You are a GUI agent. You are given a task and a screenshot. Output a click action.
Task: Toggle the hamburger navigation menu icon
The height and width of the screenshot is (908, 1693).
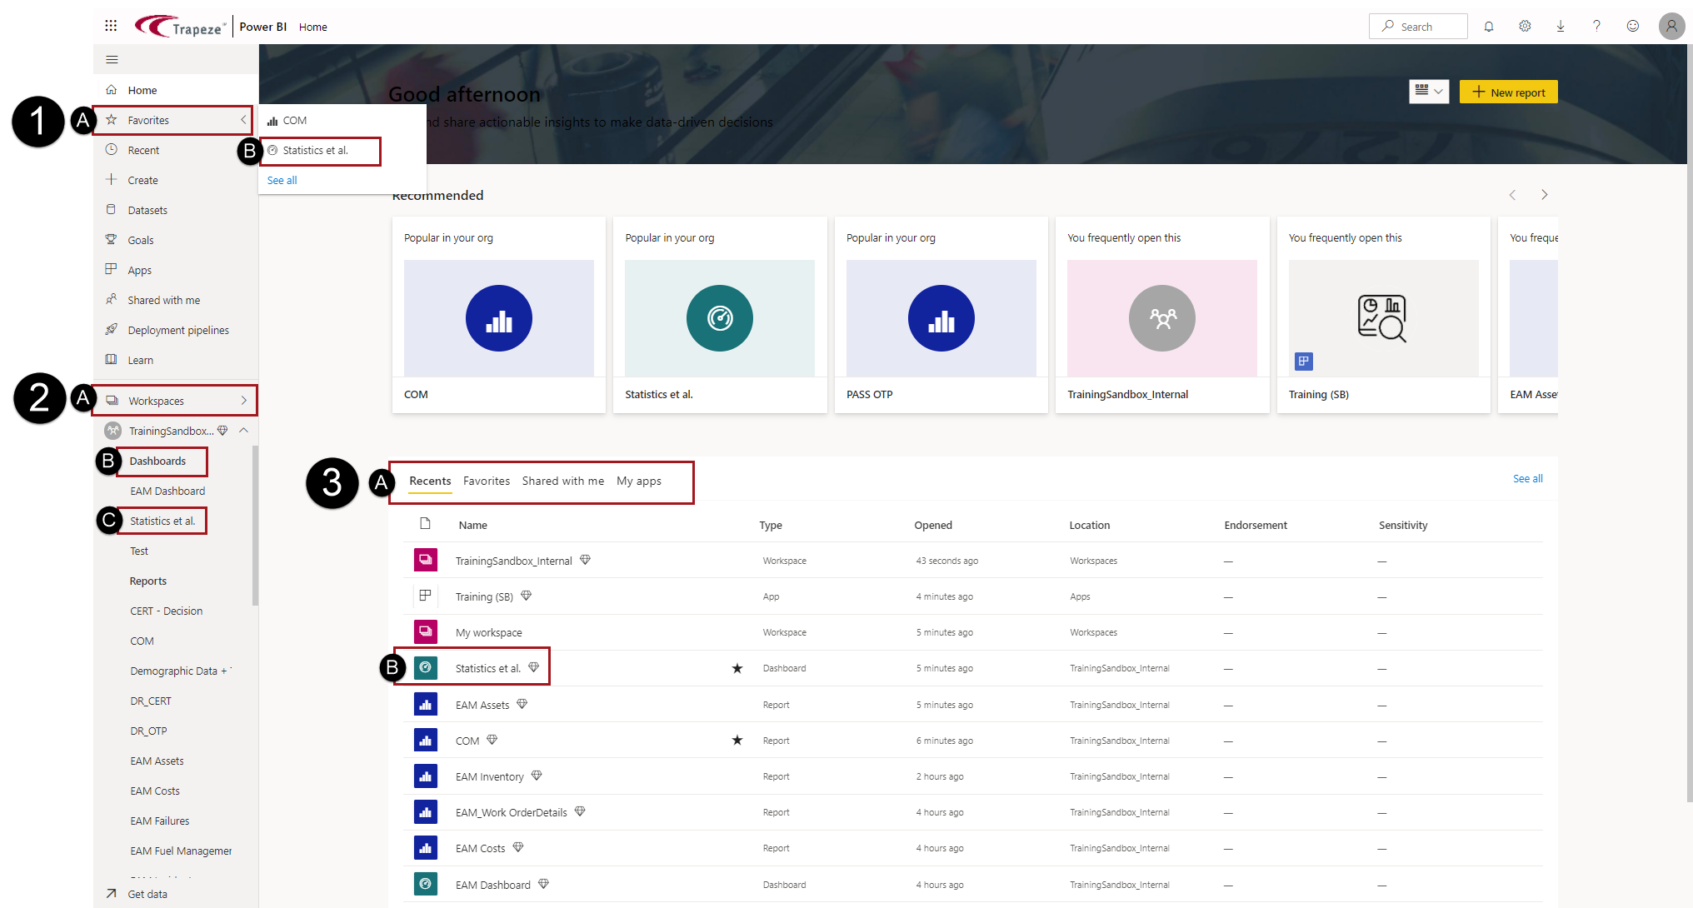click(x=112, y=60)
